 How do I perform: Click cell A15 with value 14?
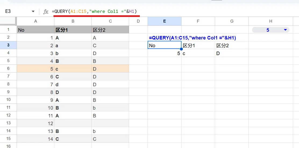(35, 139)
